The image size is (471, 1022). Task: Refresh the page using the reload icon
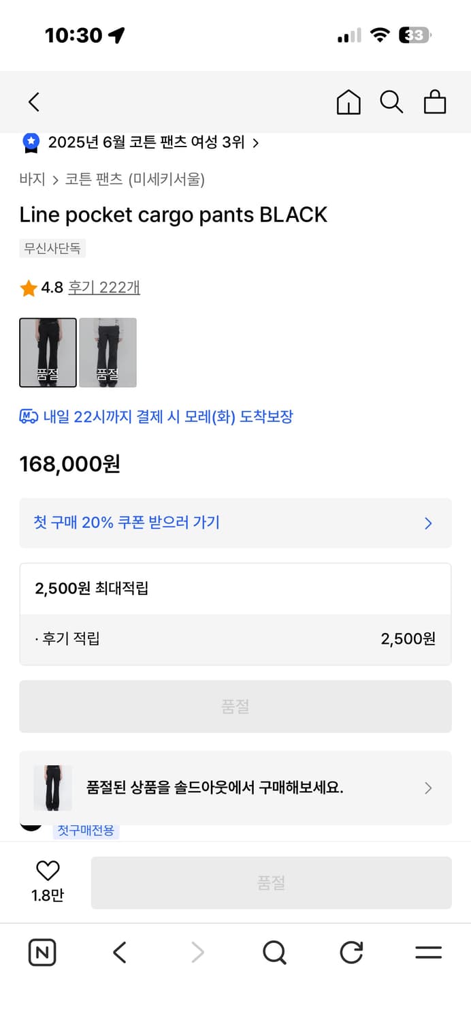[x=351, y=953]
